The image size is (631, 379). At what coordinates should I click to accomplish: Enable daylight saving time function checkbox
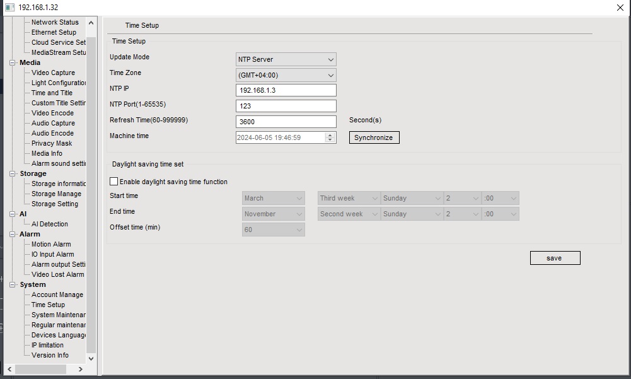(x=114, y=182)
